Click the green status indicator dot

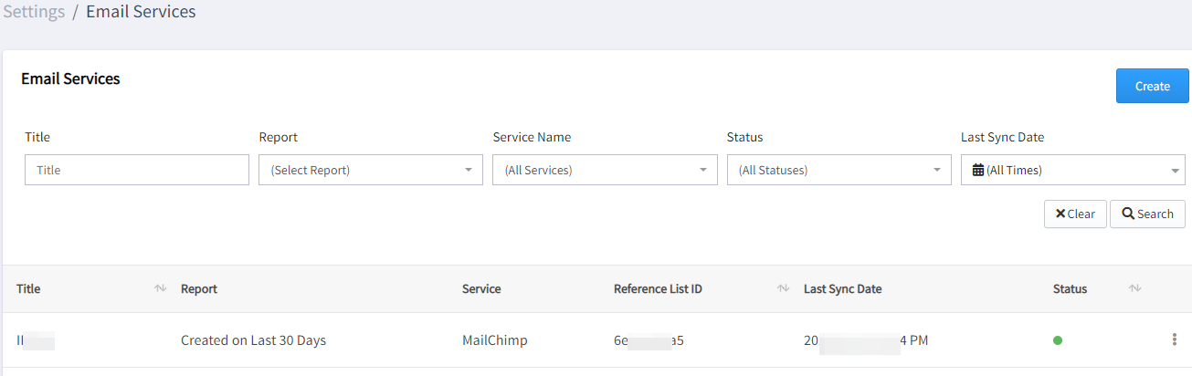1058,340
